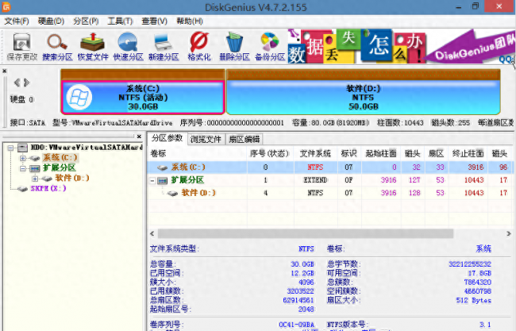Select SKPE (X:) in the tree
516x331 pixels.
coord(48,189)
